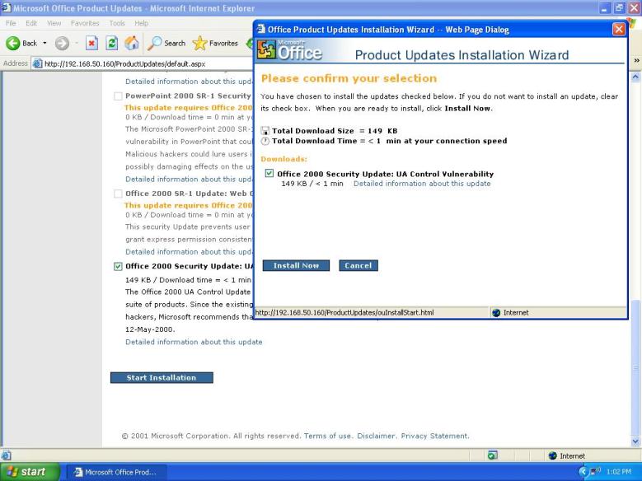This screenshot has width=642, height=481.
Task: Open the Terms of use link
Action: (327, 436)
